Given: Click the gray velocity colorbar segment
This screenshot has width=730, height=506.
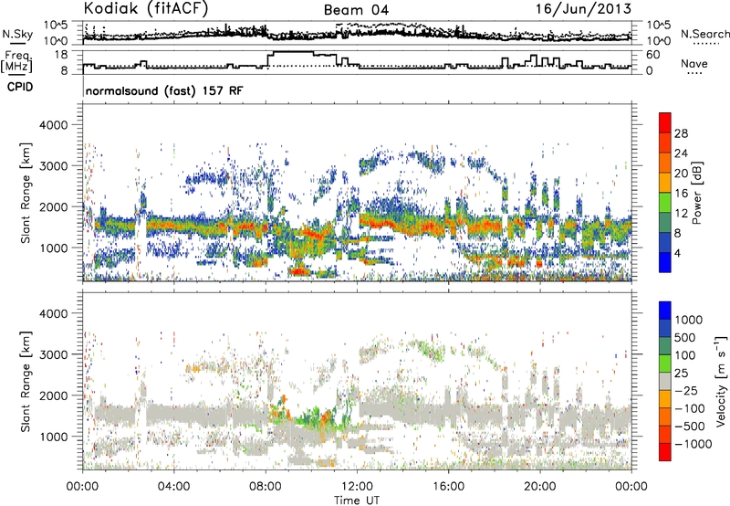Looking at the screenshot, I should coord(665,381).
